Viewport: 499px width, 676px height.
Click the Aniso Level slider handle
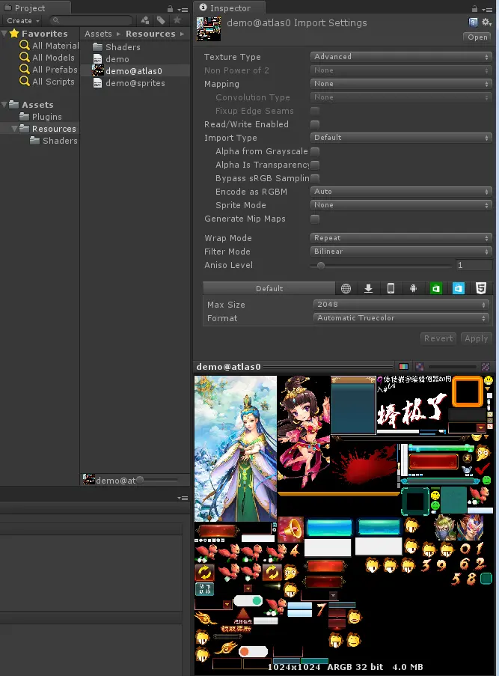tap(321, 266)
